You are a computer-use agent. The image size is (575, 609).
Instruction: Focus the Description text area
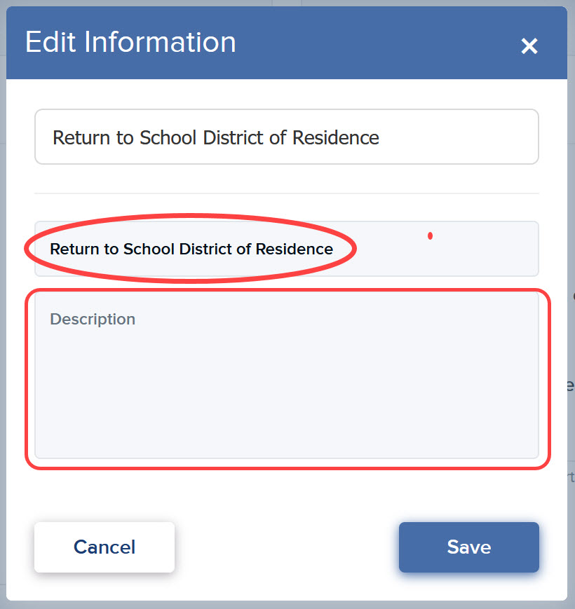(287, 375)
